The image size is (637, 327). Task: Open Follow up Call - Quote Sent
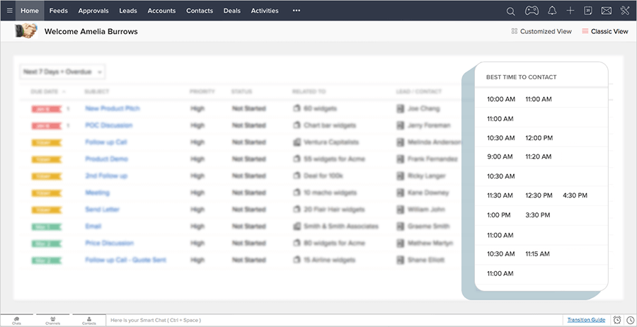click(x=125, y=260)
